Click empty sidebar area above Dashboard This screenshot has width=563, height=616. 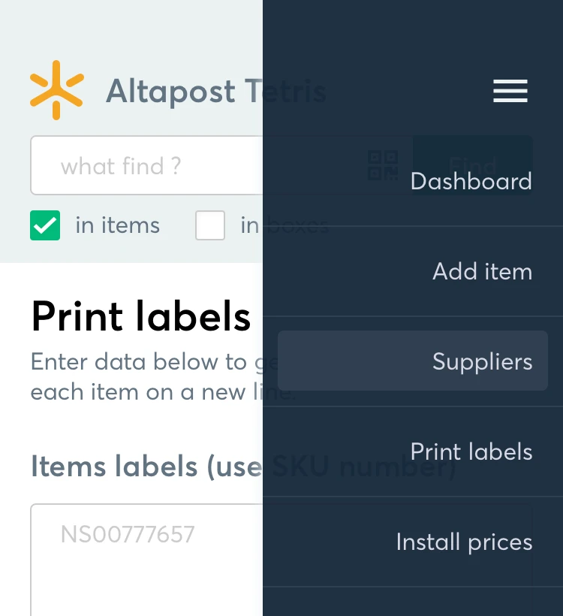(413, 38)
